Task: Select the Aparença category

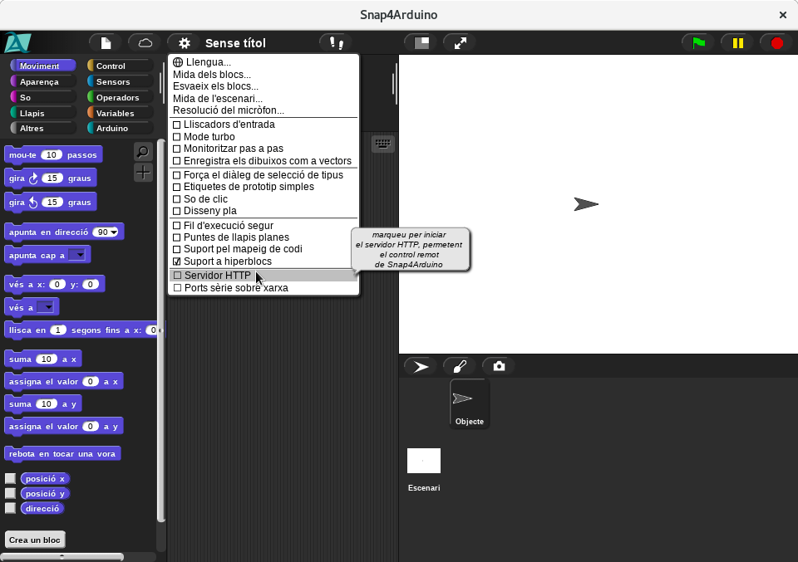Action: point(43,82)
